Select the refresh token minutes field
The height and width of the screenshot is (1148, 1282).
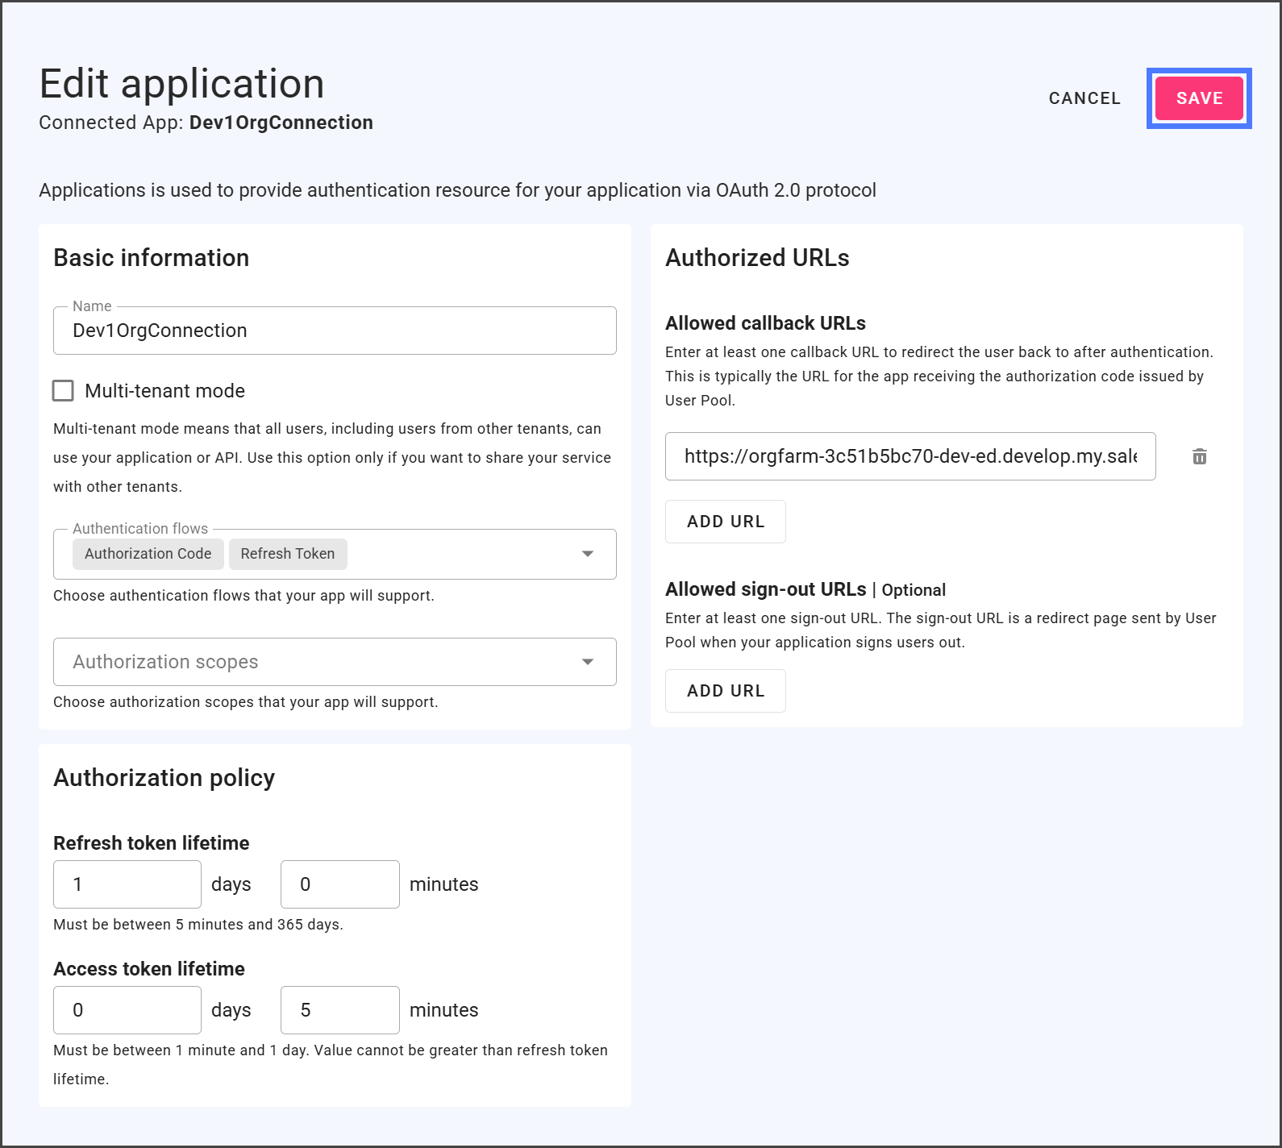pyautogui.click(x=339, y=884)
